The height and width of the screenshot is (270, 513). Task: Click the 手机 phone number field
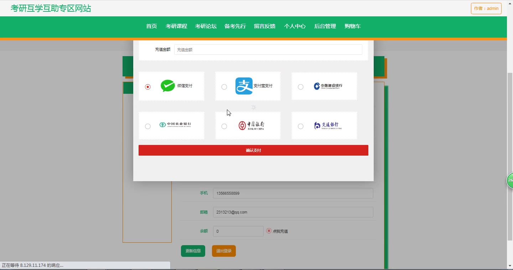tap(293, 193)
